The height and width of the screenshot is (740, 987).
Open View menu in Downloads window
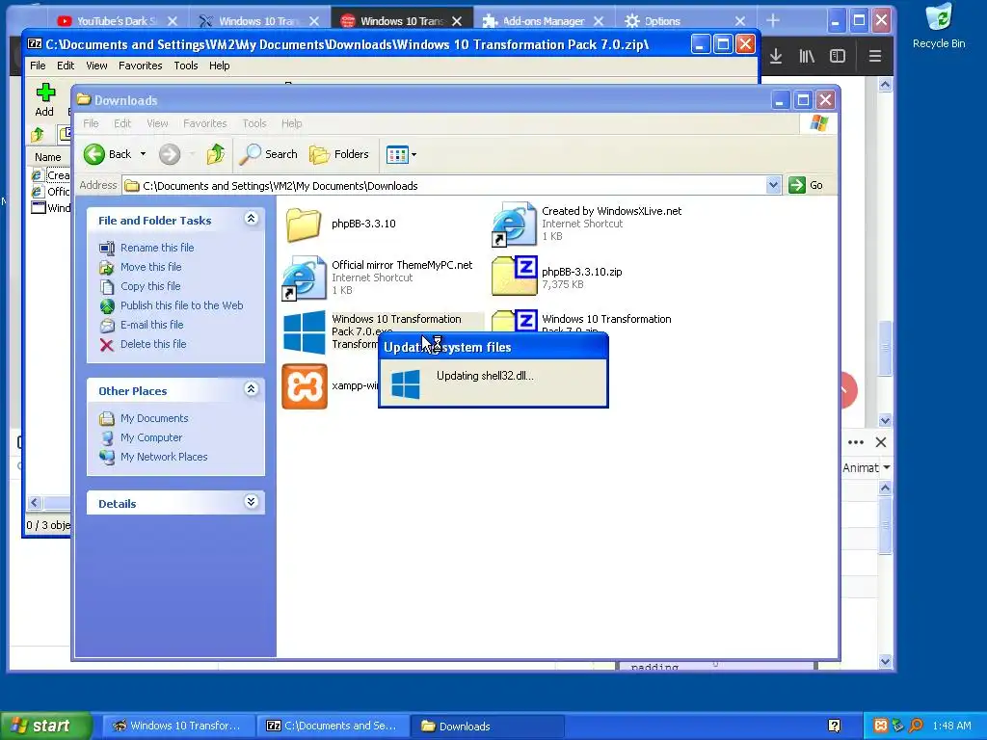point(157,123)
